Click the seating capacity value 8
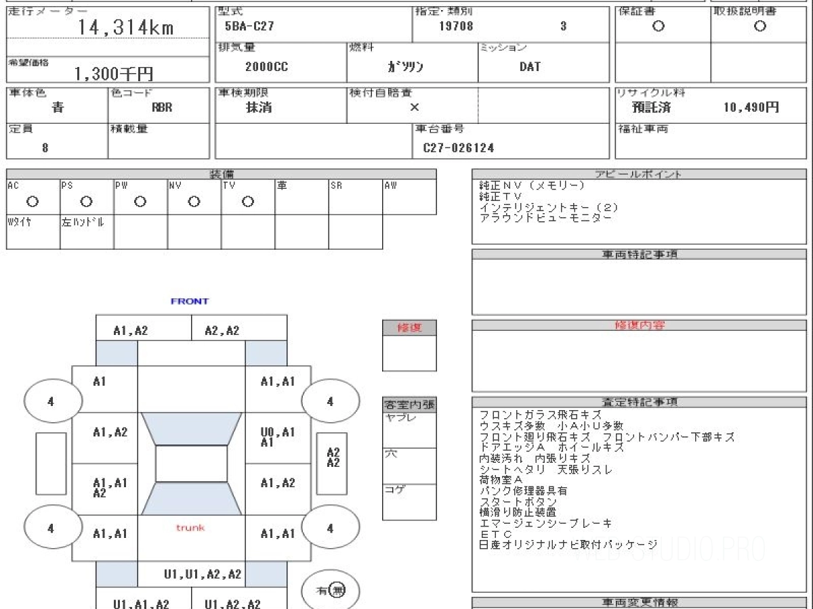This screenshot has height=609, width=813. (x=45, y=148)
